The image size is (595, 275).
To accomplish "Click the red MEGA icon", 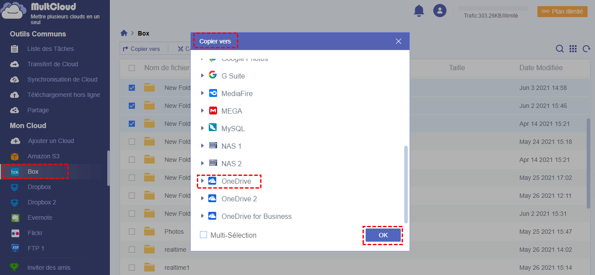I will 213,111.
